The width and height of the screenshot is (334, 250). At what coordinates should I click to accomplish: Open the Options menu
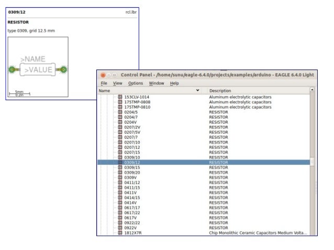[x=136, y=84]
